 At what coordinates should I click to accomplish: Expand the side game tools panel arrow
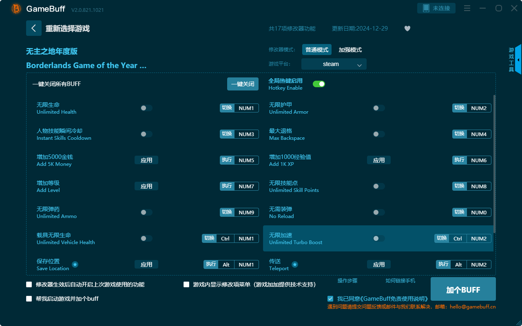[x=518, y=59]
